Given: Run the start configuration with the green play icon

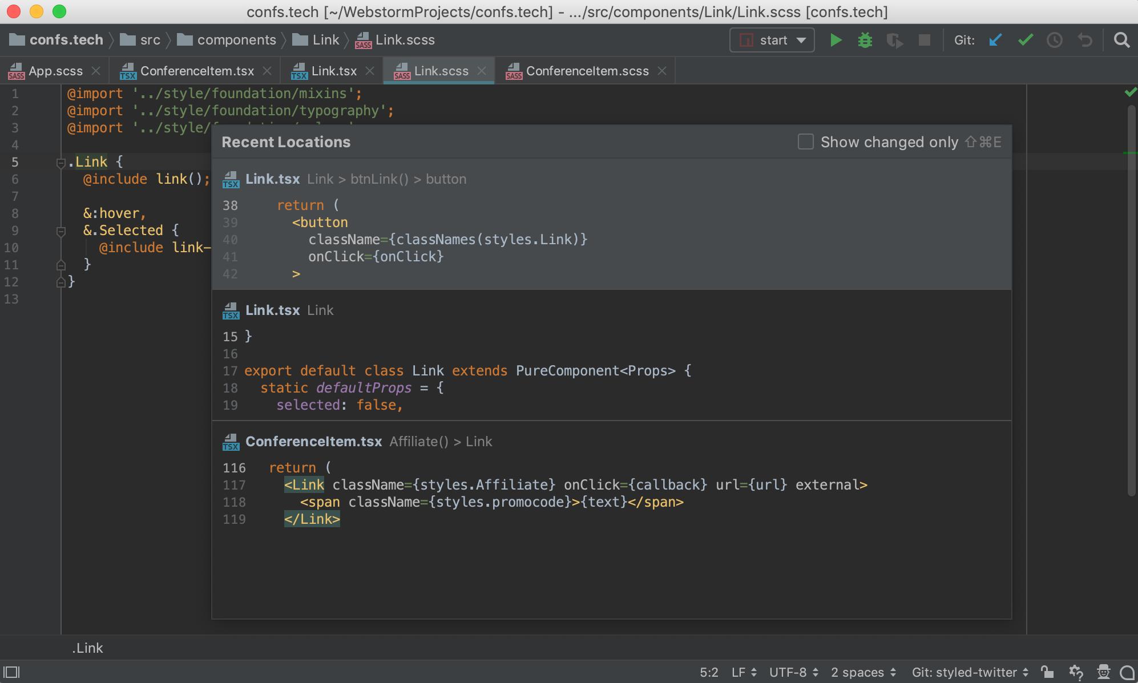Looking at the screenshot, I should coord(836,40).
